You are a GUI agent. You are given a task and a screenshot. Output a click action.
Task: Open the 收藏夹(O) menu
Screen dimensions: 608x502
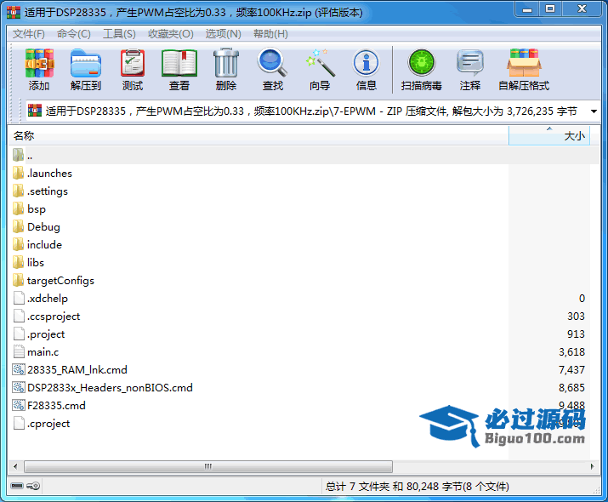tap(171, 34)
